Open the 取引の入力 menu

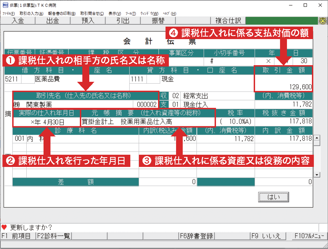point(31,13)
